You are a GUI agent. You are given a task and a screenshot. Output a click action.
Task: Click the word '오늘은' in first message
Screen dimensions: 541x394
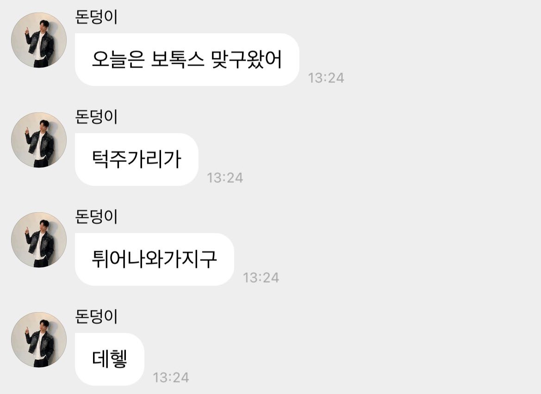pos(118,60)
